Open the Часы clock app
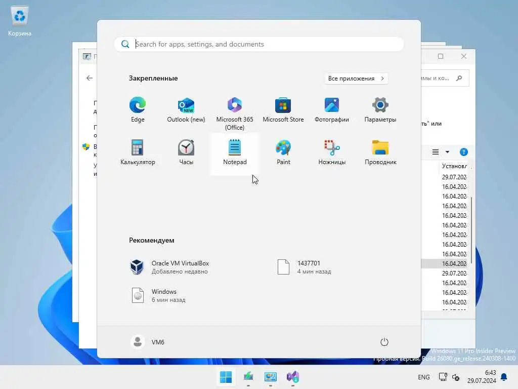518x389 pixels. pos(186,153)
